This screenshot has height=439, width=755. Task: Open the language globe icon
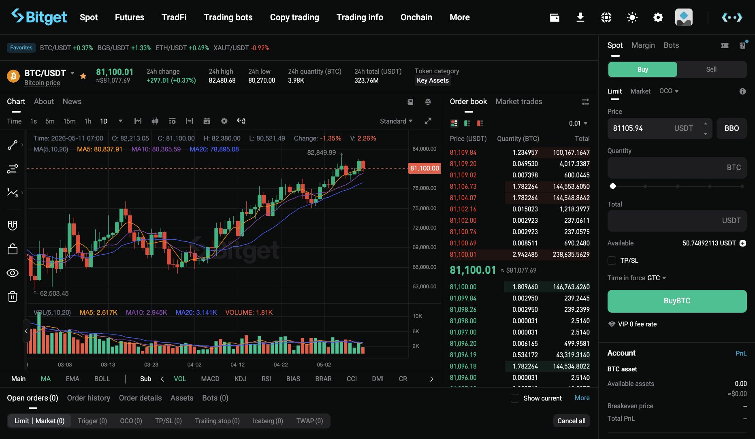coord(606,17)
